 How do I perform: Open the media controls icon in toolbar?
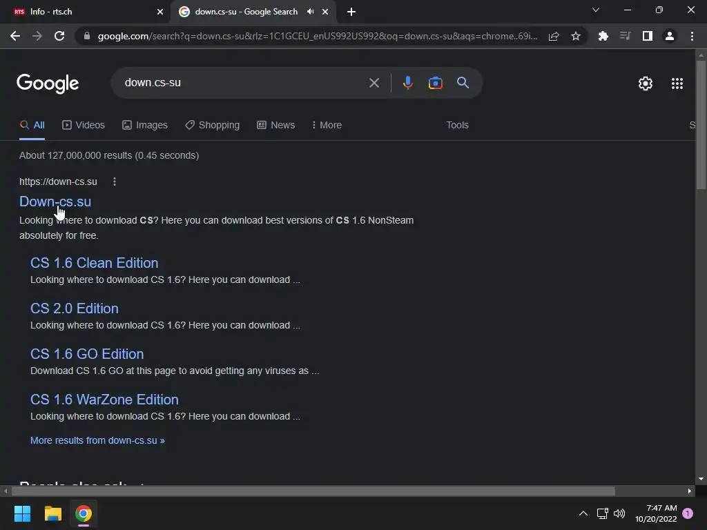pos(625,36)
